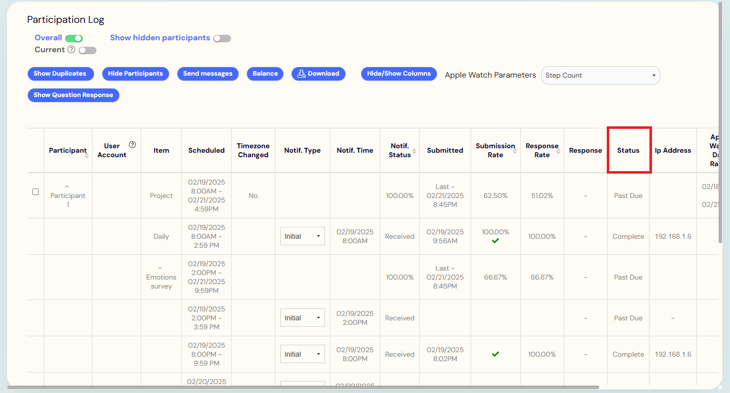
Task: Open Notif. Type dropdown for 8:00PM notification row
Action: point(302,354)
